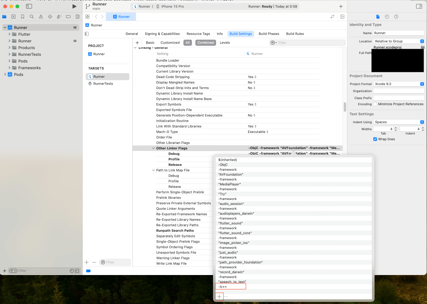This screenshot has height=304, width=427.
Task: Open the Debug navigator icon
Action: click(x=59, y=17)
